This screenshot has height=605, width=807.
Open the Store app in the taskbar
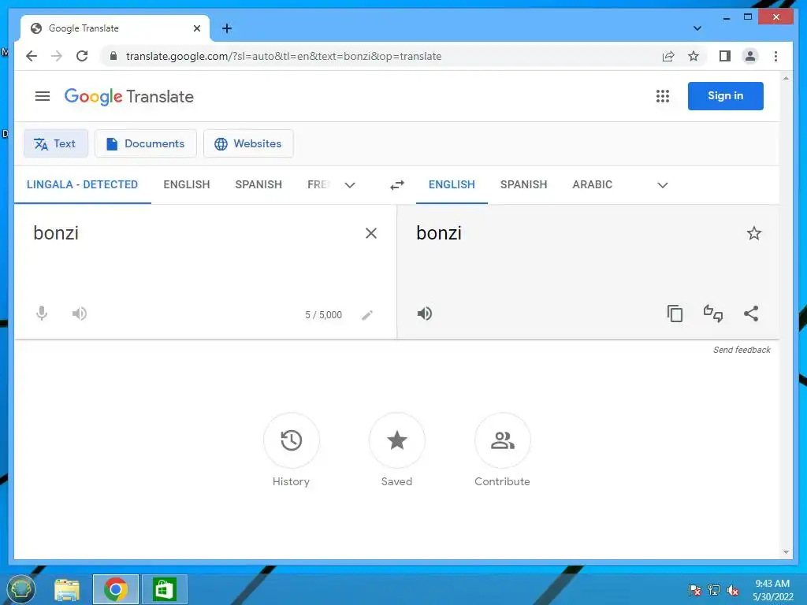click(x=164, y=589)
